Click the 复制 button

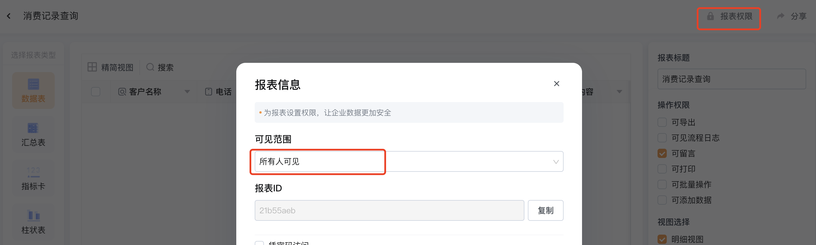[x=545, y=210]
